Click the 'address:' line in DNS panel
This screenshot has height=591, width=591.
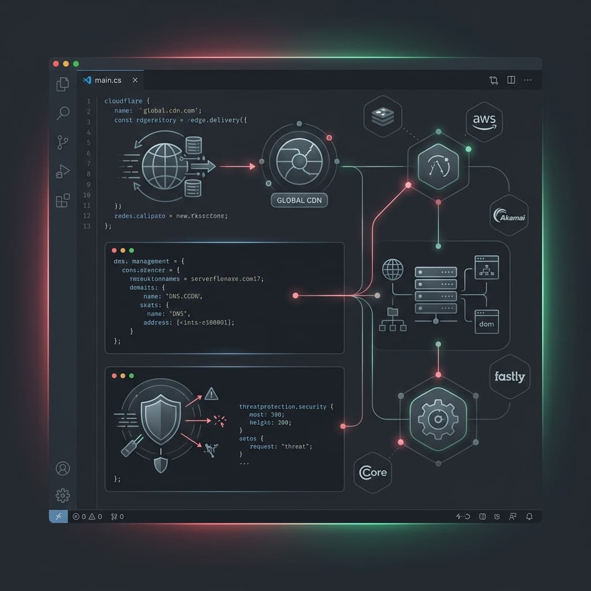(x=189, y=323)
